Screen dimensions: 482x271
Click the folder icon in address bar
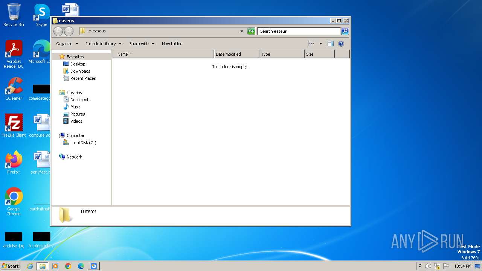[83, 31]
